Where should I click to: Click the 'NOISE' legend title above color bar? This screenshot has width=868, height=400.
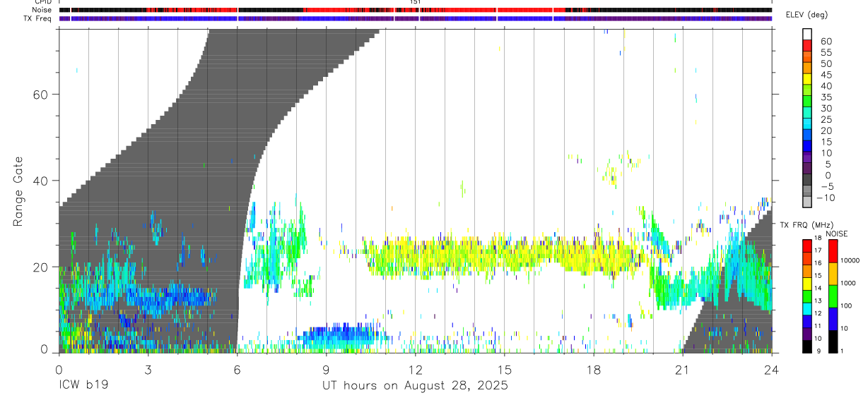835,234
